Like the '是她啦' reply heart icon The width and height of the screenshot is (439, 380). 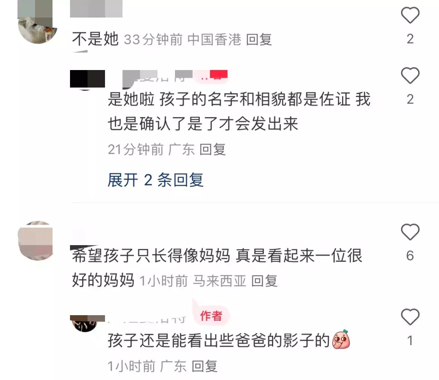[x=410, y=76]
